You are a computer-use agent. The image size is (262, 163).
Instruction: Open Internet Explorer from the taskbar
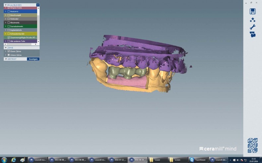14,160
